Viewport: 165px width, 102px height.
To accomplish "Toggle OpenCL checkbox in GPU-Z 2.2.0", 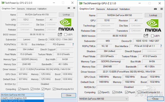I will [x=20, y=89].
